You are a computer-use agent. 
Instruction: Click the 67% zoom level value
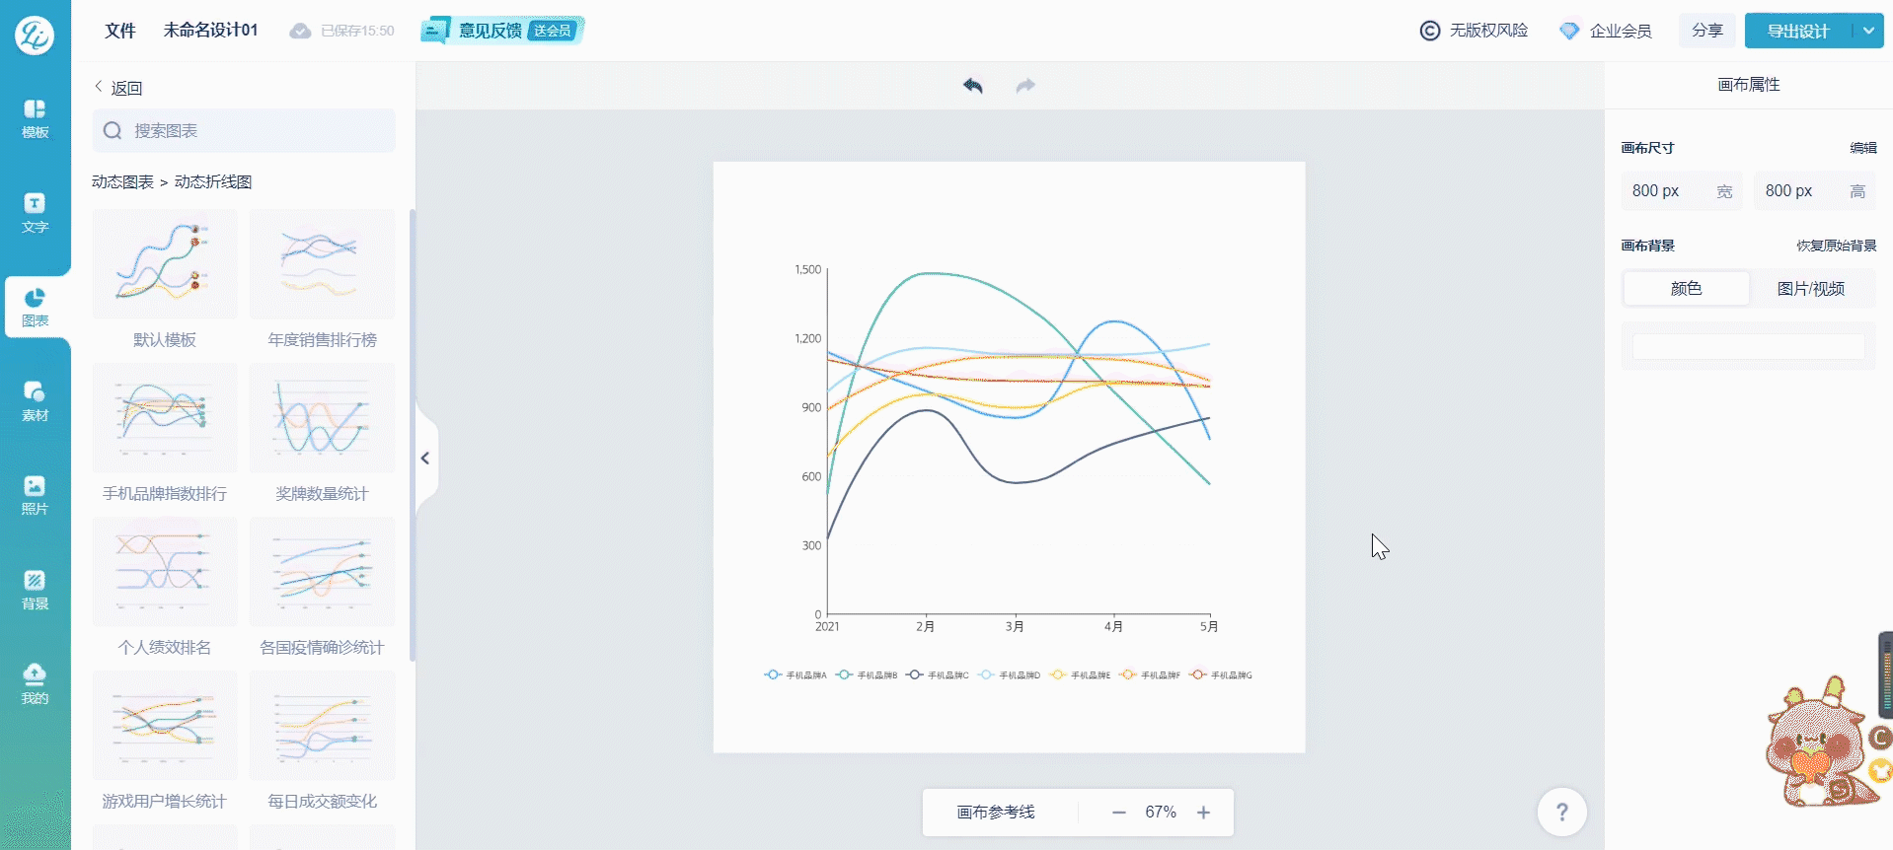click(x=1161, y=813)
